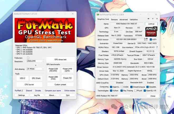Click the FurMark banner image
174x114 pixels.
point(45,30)
